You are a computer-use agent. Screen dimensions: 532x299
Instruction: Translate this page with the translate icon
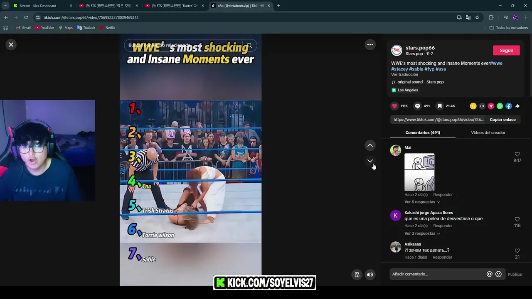(468, 17)
